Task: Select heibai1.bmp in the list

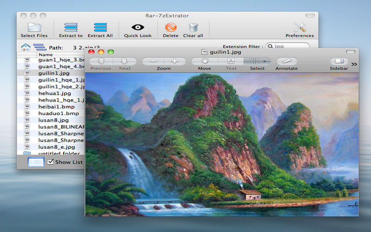Action: coord(51,107)
